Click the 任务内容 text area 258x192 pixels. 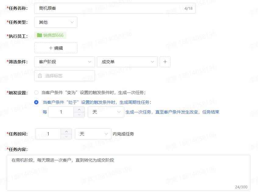coord(129,173)
